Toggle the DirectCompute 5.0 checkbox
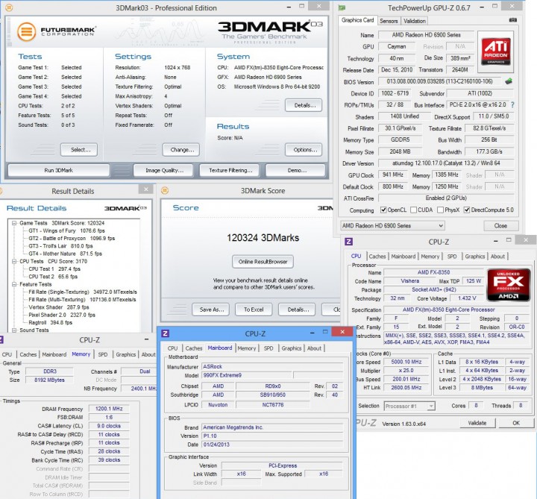 [466, 210]
